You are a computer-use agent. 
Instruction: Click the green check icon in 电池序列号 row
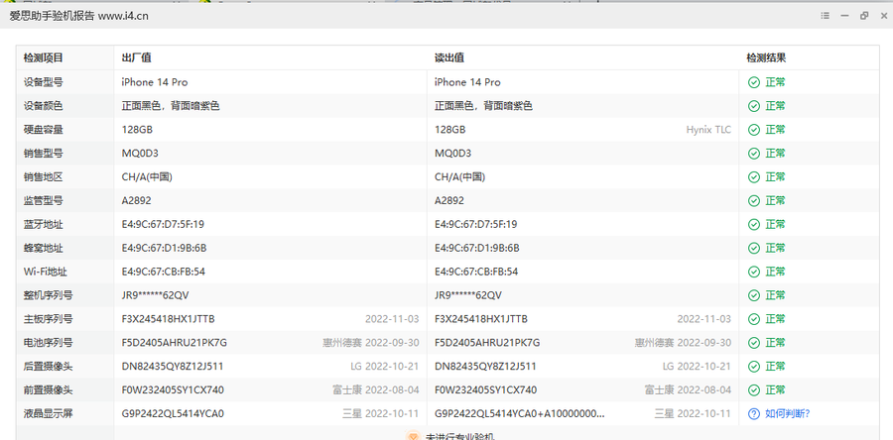(x=754, y=343)
